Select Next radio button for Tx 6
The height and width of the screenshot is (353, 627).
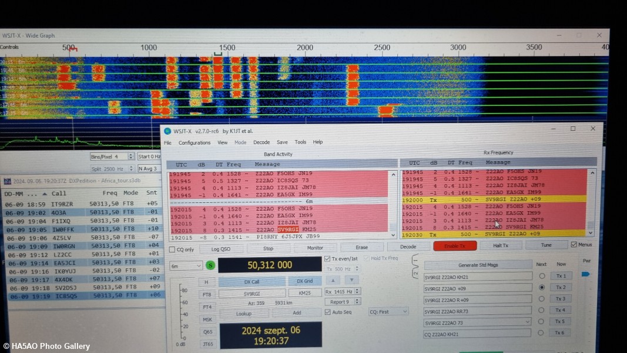click(541, 332)
